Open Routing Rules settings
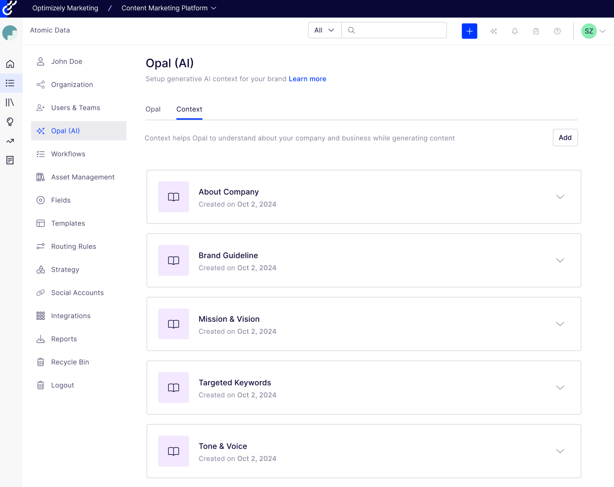614x487 pixels. (79, 247)
